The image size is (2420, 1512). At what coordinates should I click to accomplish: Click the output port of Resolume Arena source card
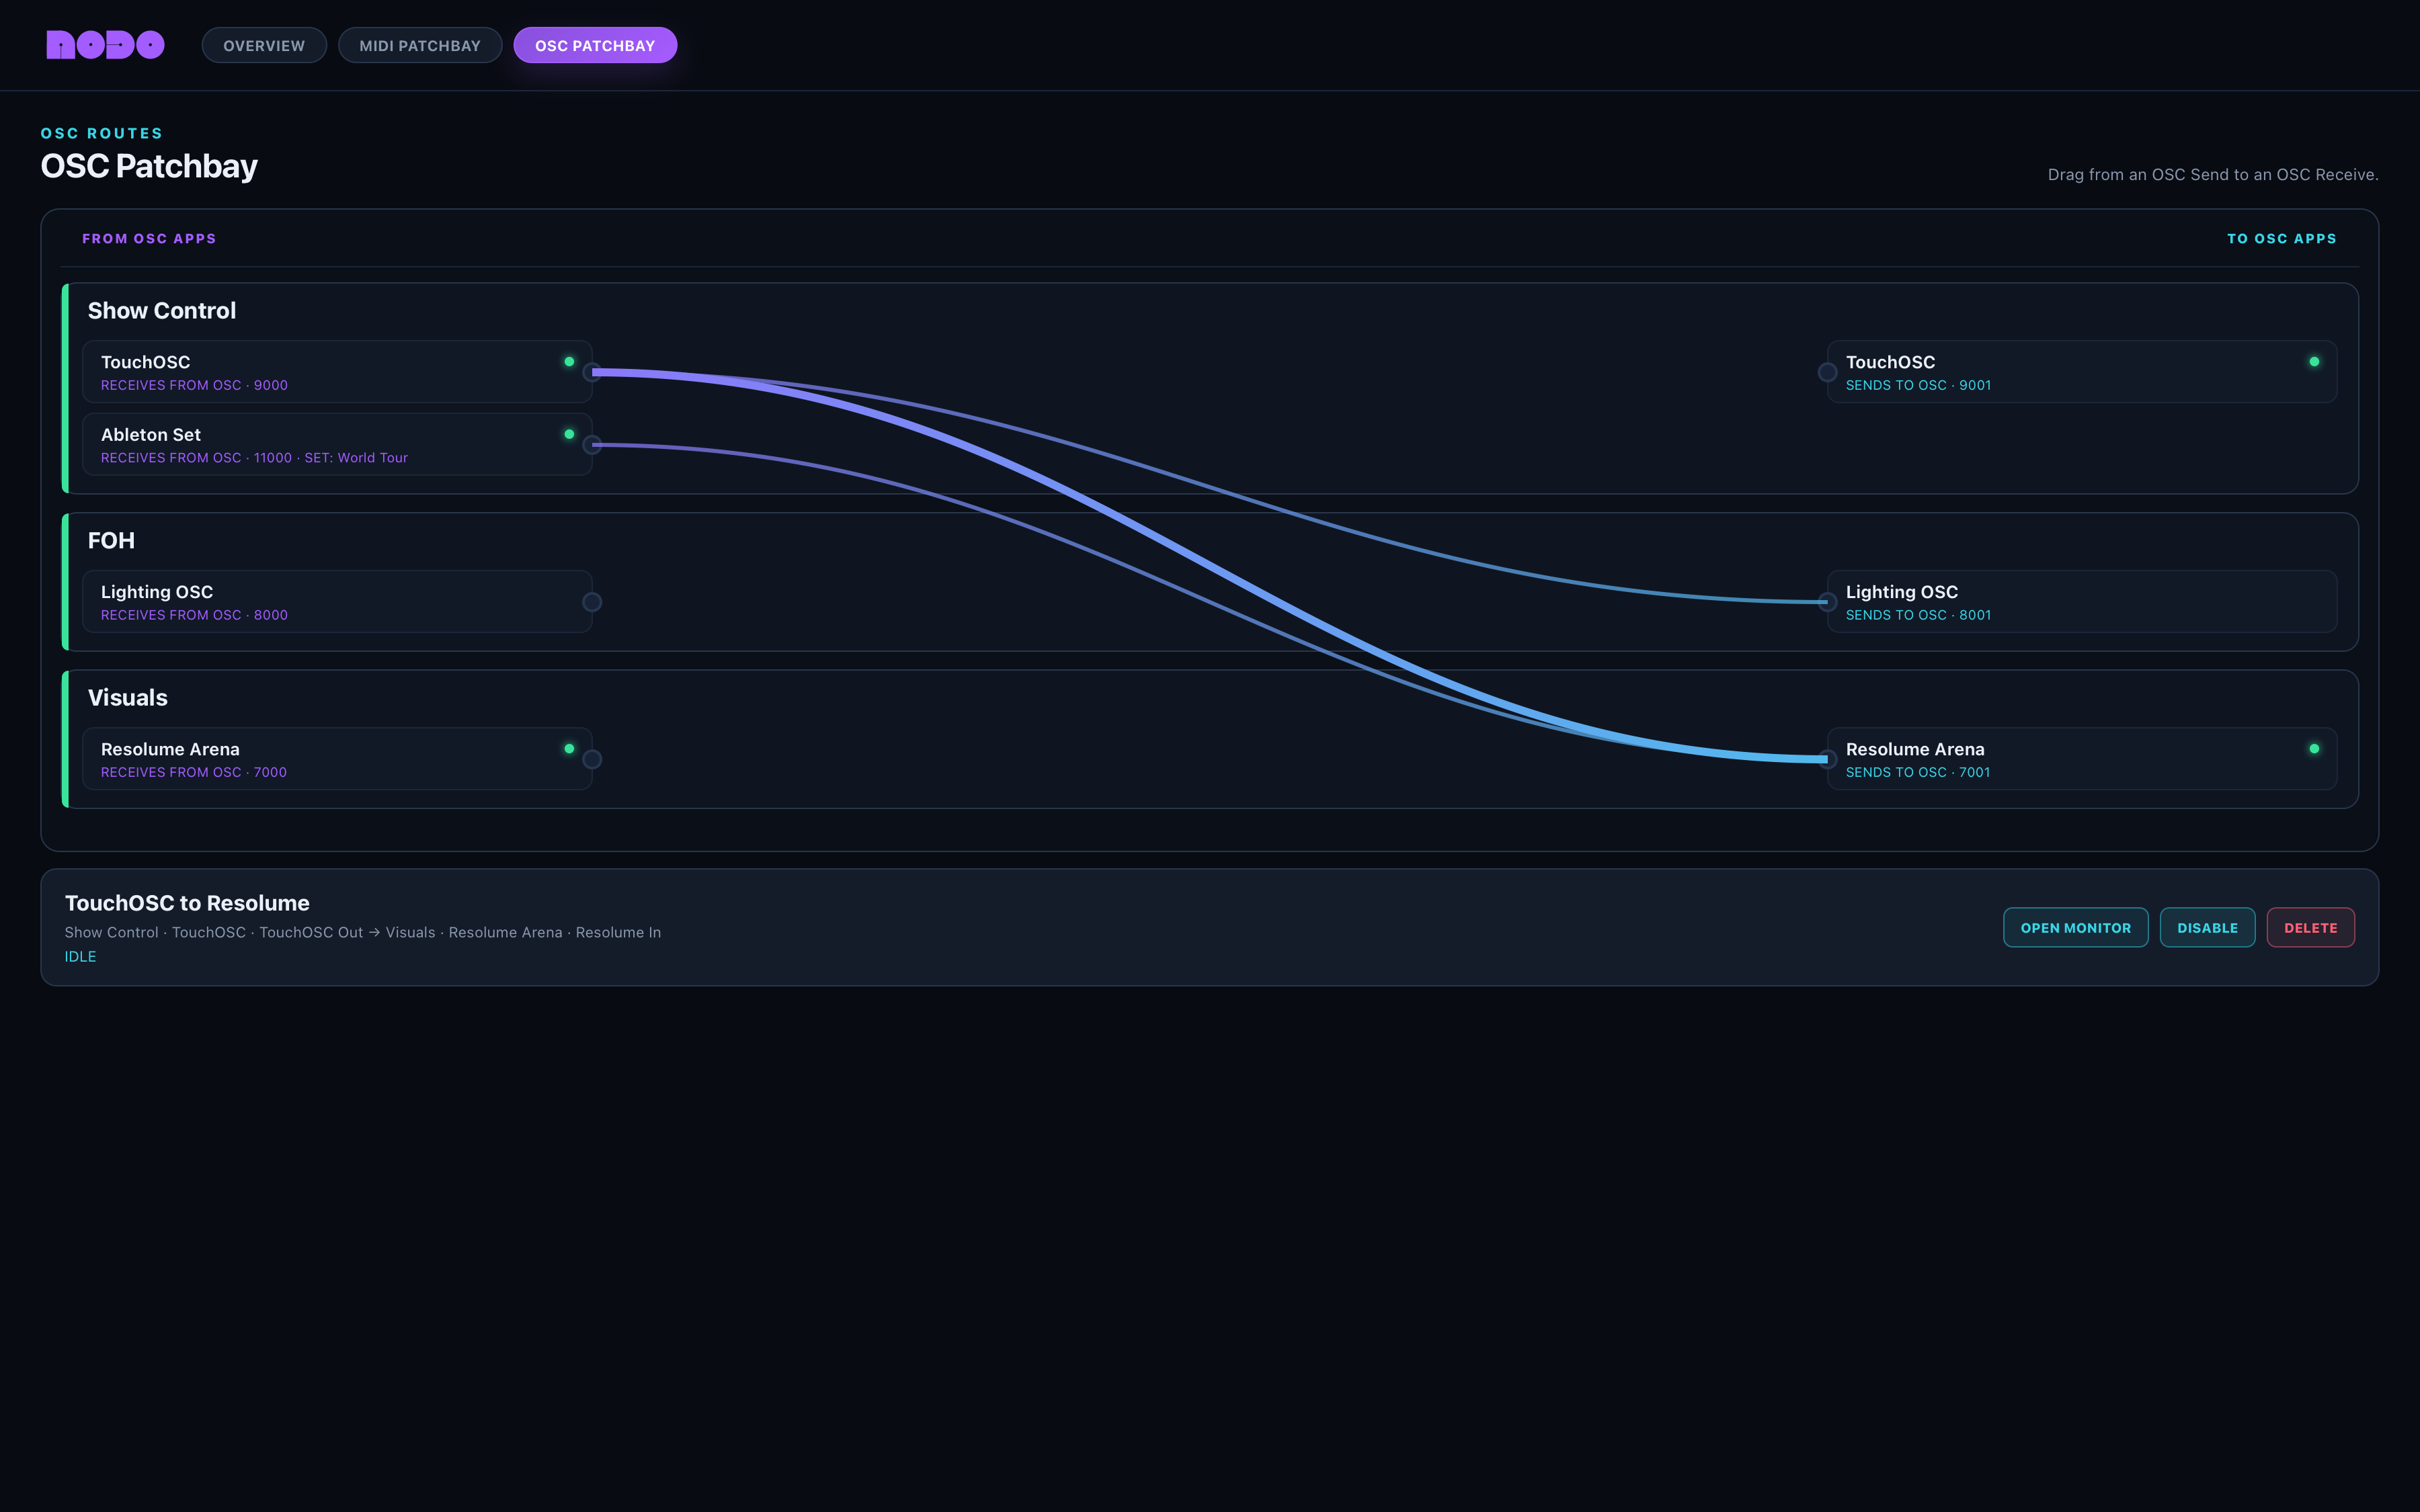click(592, 759)
